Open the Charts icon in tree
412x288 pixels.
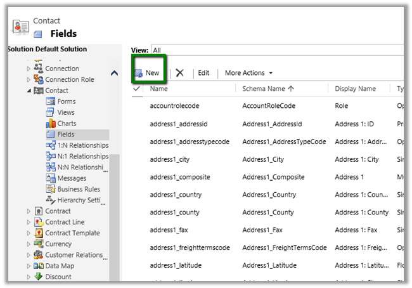[x=51, y=123]
